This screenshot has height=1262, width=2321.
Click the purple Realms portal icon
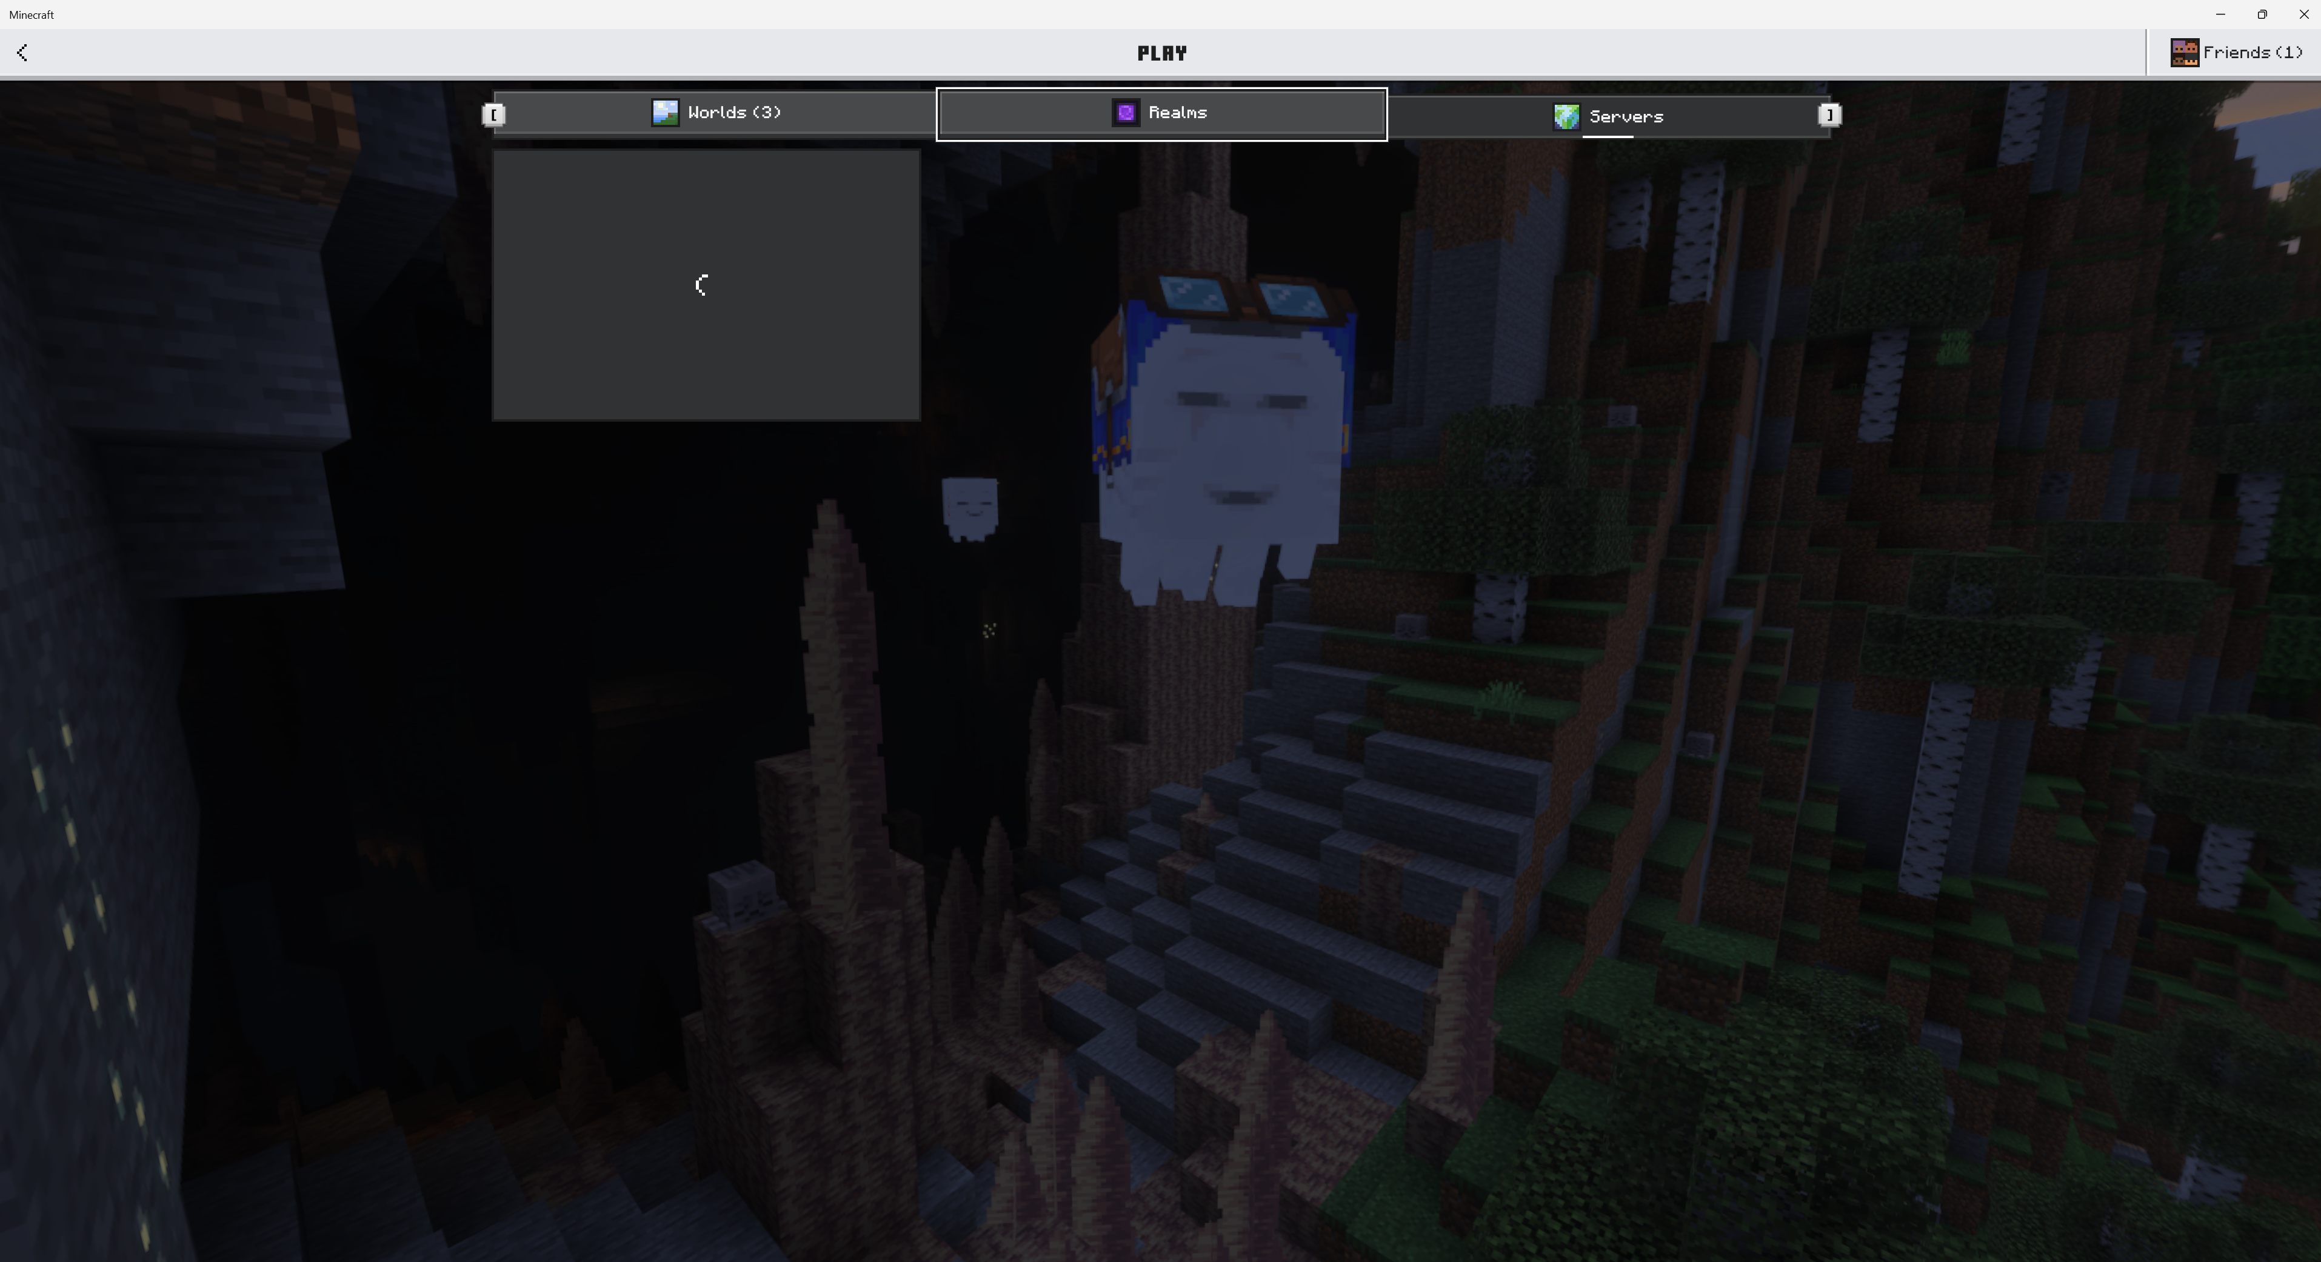coord(1126,113)
